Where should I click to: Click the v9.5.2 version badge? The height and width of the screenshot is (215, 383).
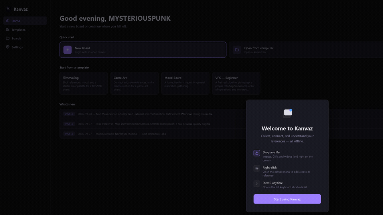click(x=69, y=124)
